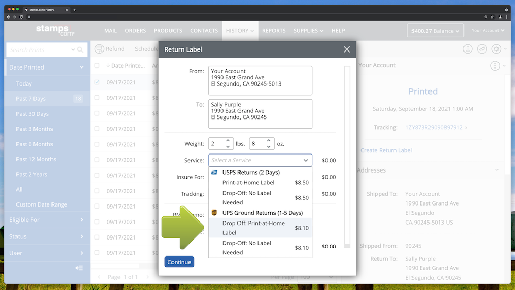Click the three-dot menu beside Your Account panel
Viewport: 515px width, 290px height.
495,65
